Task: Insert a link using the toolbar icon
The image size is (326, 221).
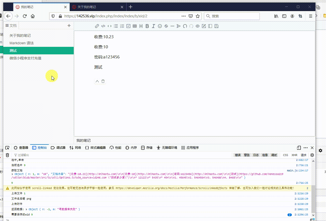Action: 97,26
